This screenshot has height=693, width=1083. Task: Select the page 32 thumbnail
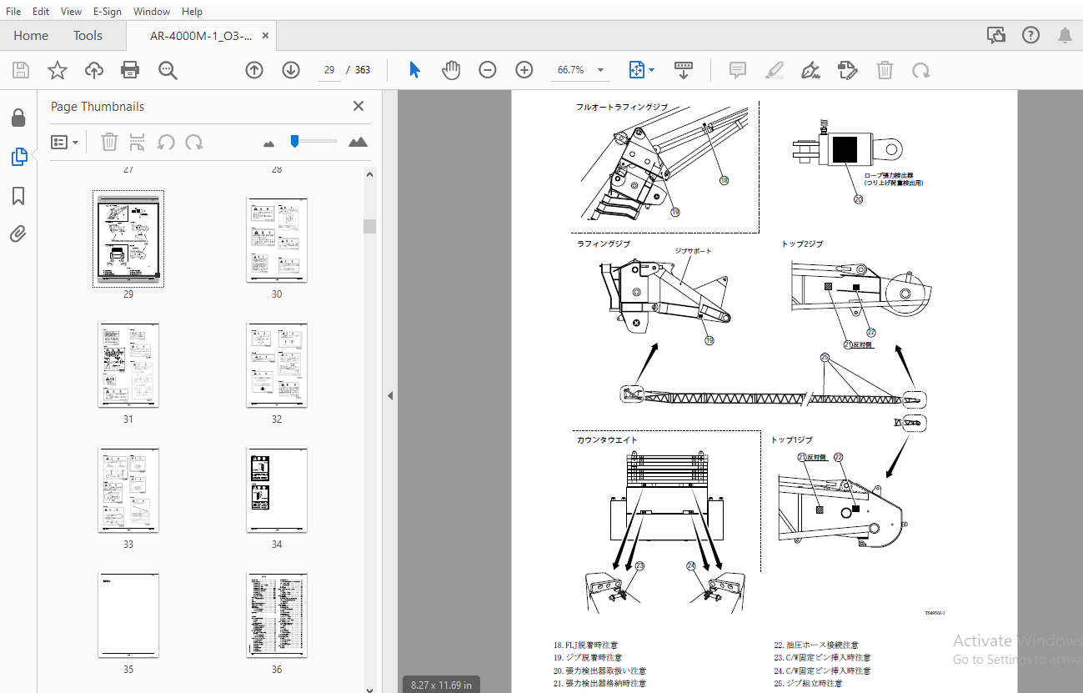[x=277, y=364]
